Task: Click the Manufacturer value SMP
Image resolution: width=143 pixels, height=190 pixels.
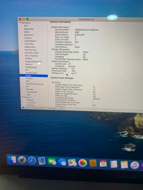Action: point(77,32)
